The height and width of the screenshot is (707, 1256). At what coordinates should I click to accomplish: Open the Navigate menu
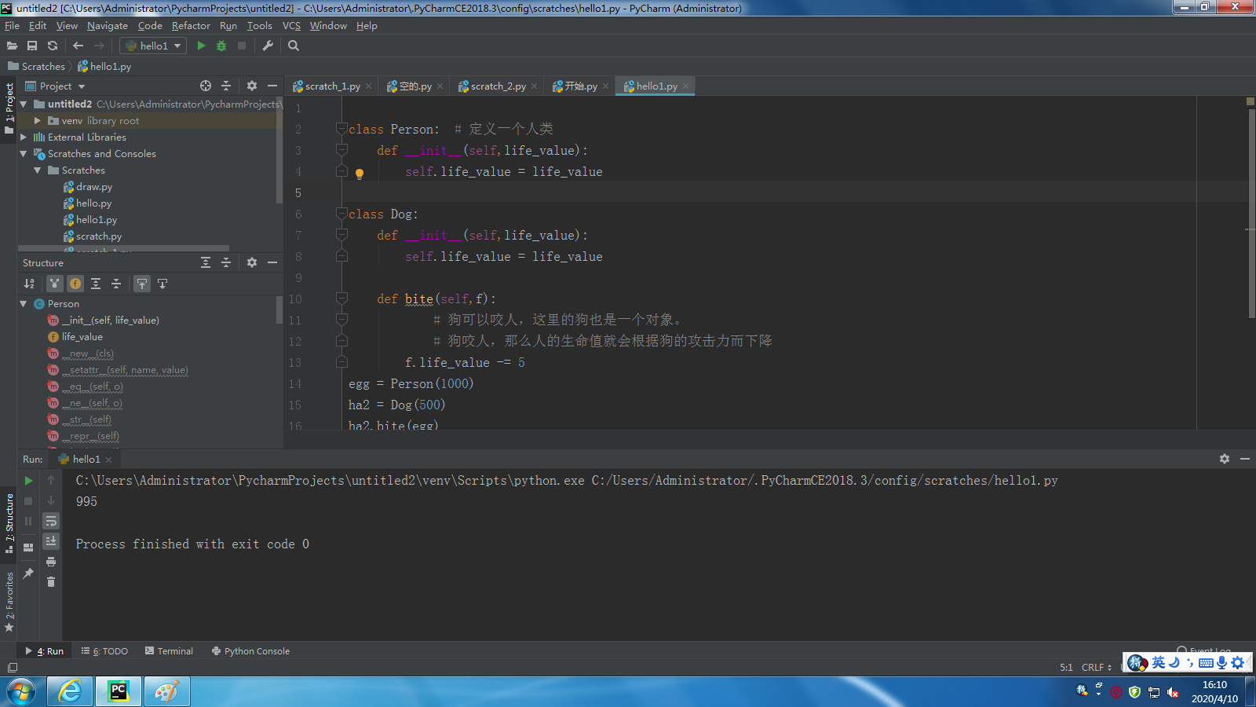click(x=108, y=25)
